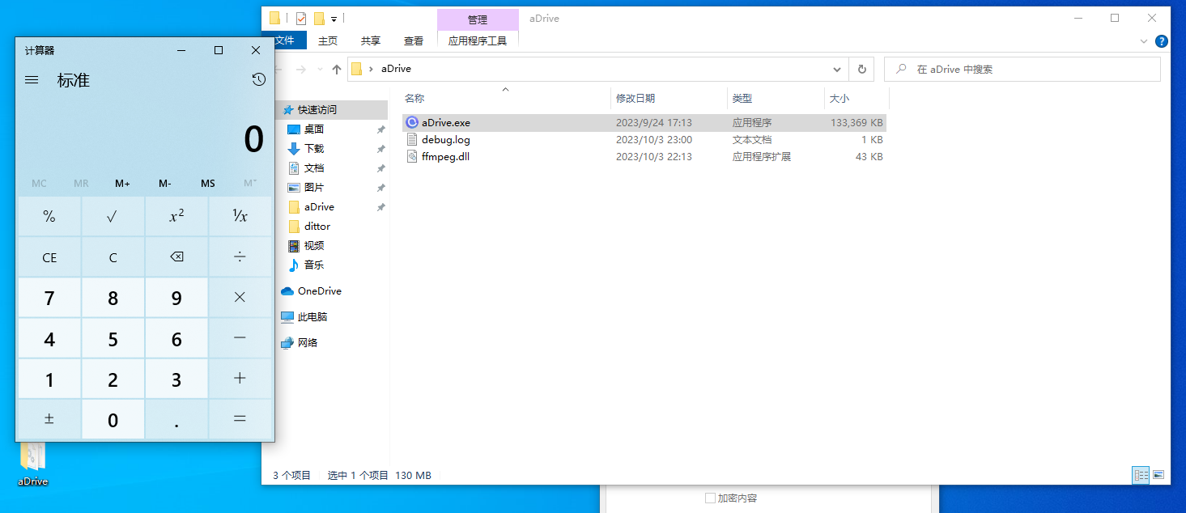Viewport: 1186px width, 513px height.
Task: Click the M+ memory add button
Action: (x=122, y=184)
